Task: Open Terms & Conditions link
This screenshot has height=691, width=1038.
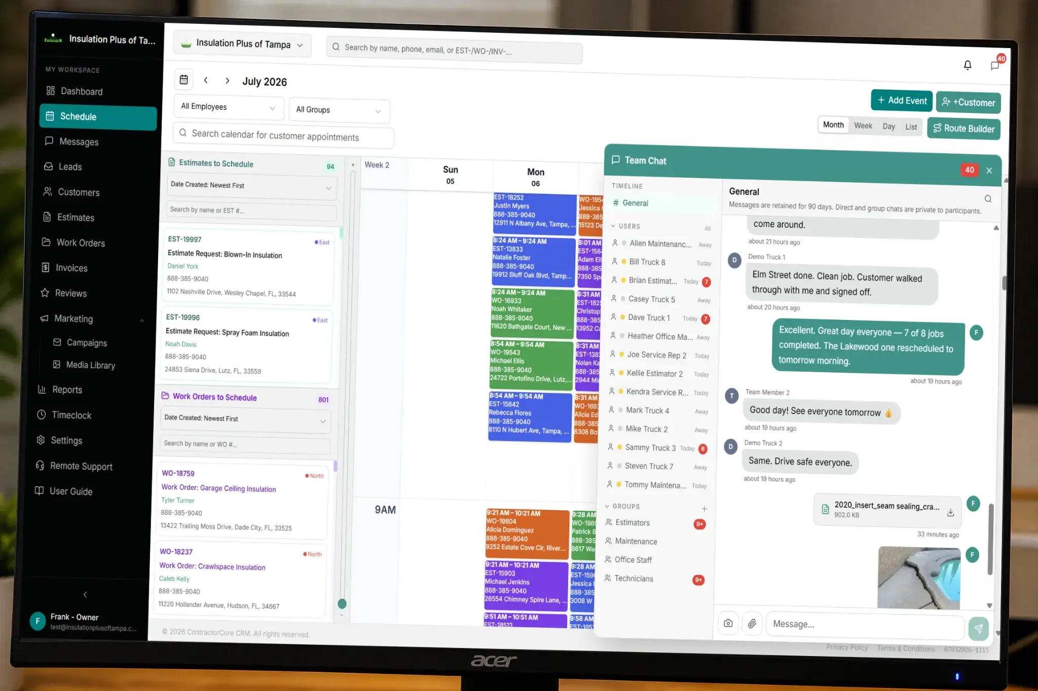Action: 906,648
